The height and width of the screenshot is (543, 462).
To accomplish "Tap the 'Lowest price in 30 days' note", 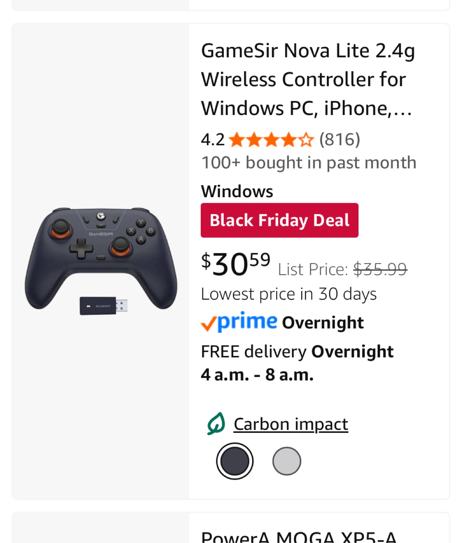I will click(289, 294).
